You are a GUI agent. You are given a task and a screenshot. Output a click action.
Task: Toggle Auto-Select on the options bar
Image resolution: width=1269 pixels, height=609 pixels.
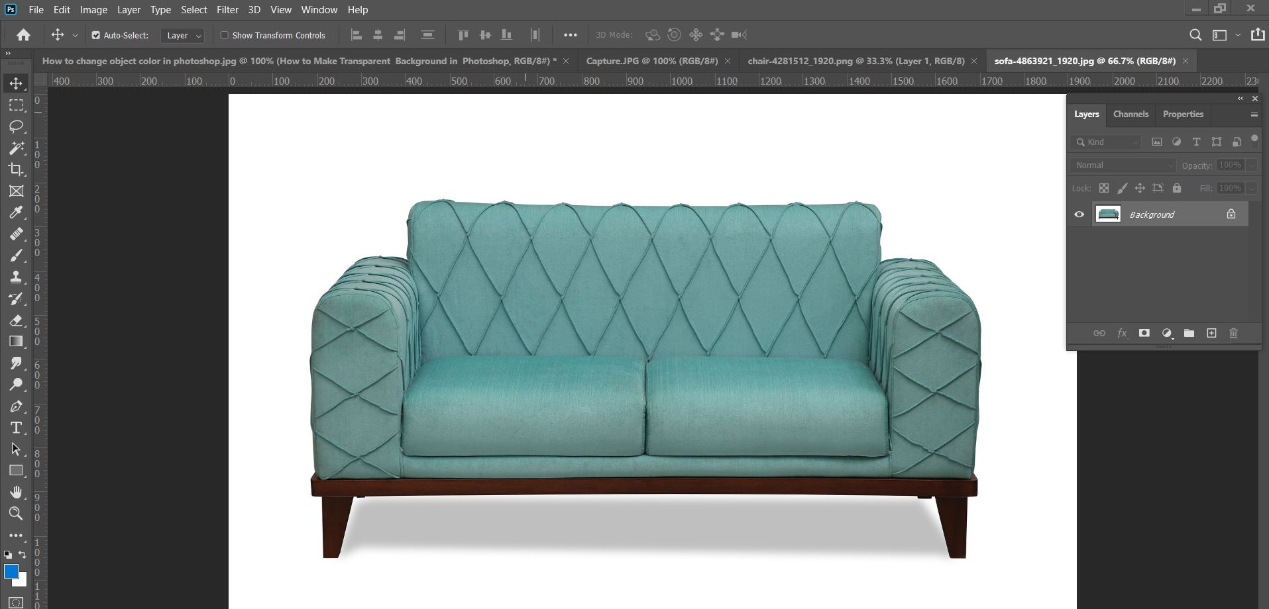click(x=96, y=34)
